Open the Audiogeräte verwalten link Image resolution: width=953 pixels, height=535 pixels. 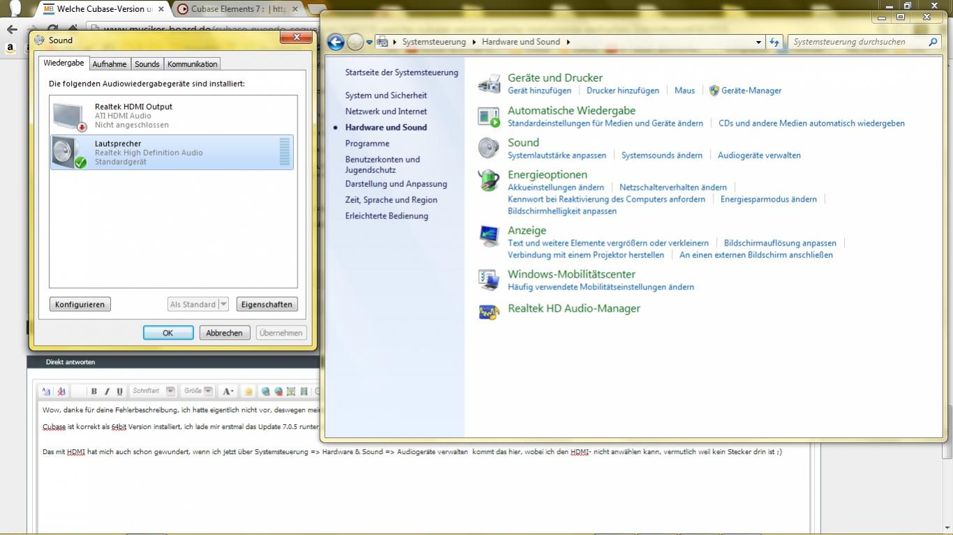759,156
